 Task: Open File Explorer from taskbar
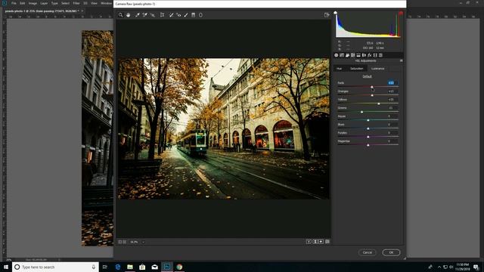130,267
